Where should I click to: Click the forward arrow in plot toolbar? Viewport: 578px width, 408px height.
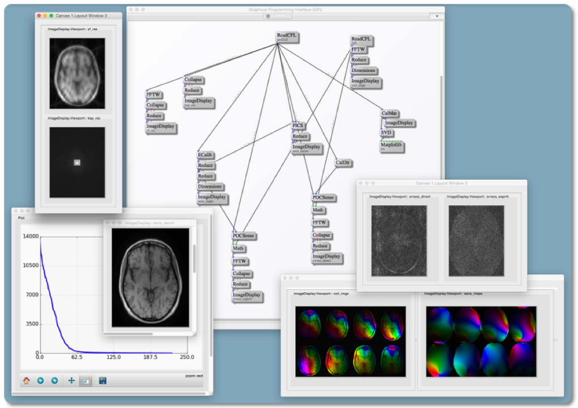(55, 381)
